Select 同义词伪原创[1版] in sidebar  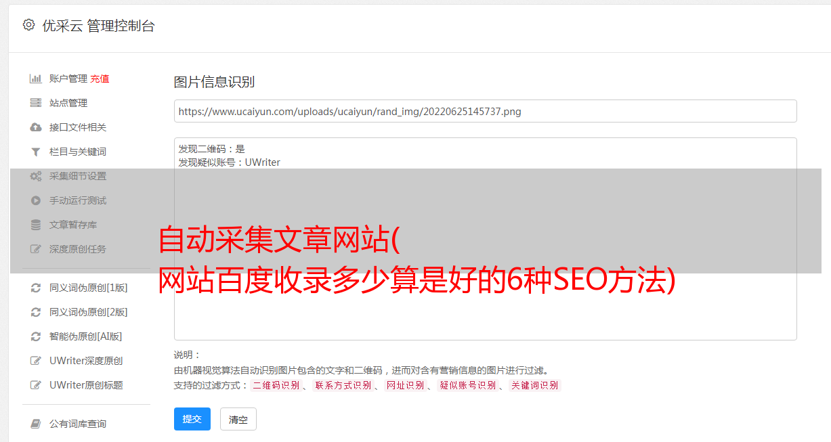click(88, 288)
